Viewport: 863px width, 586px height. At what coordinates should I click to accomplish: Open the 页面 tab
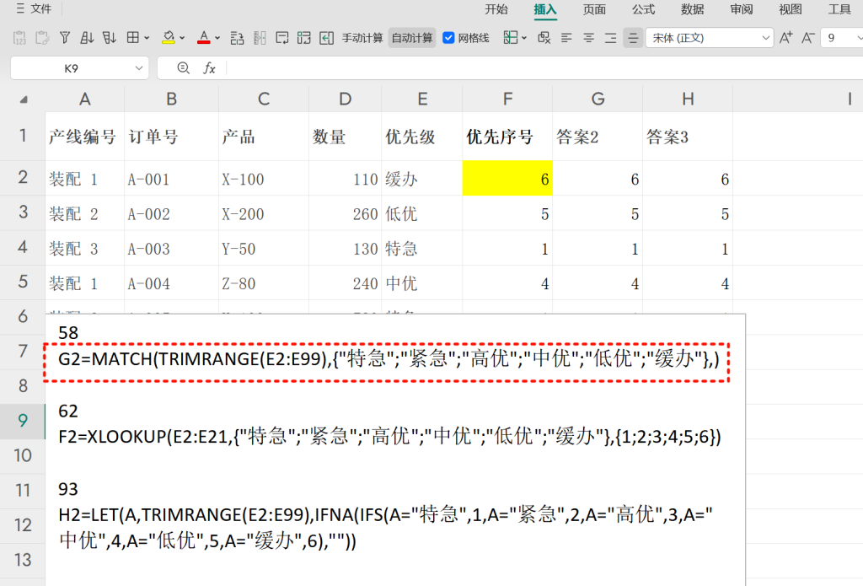594,9
